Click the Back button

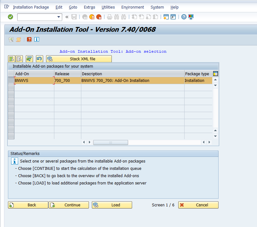28,205
